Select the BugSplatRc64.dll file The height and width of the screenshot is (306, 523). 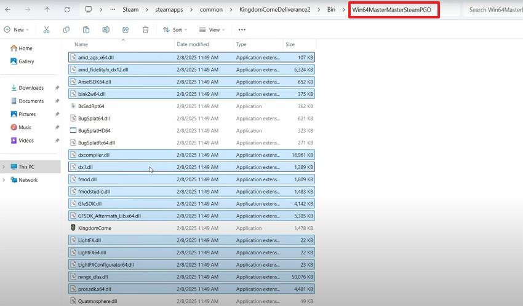coord(191,143)
